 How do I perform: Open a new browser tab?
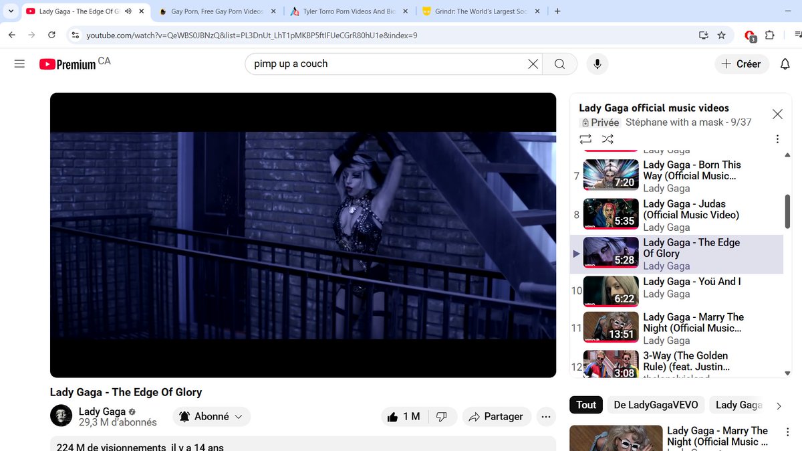(x=558, y=11)
